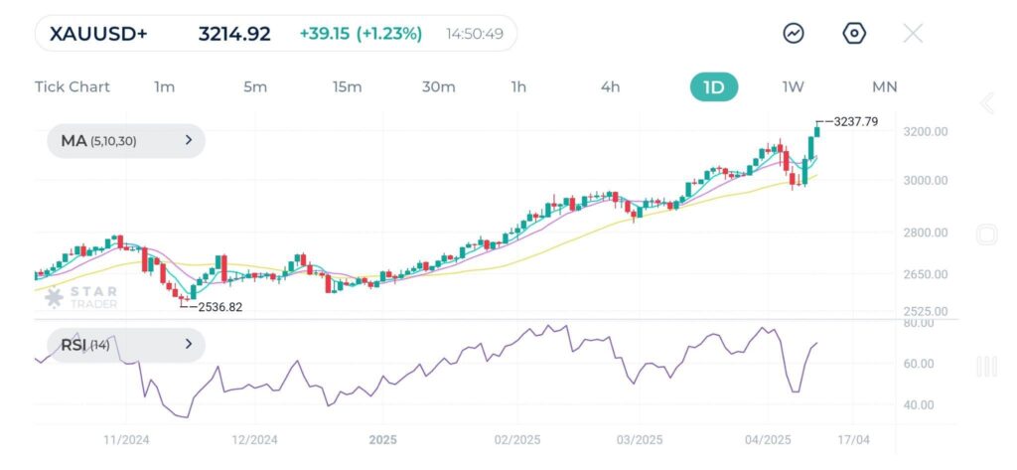Switch to the 30m timeframe
Viewport: 1017px width, 470px height.
click(438, 87)
